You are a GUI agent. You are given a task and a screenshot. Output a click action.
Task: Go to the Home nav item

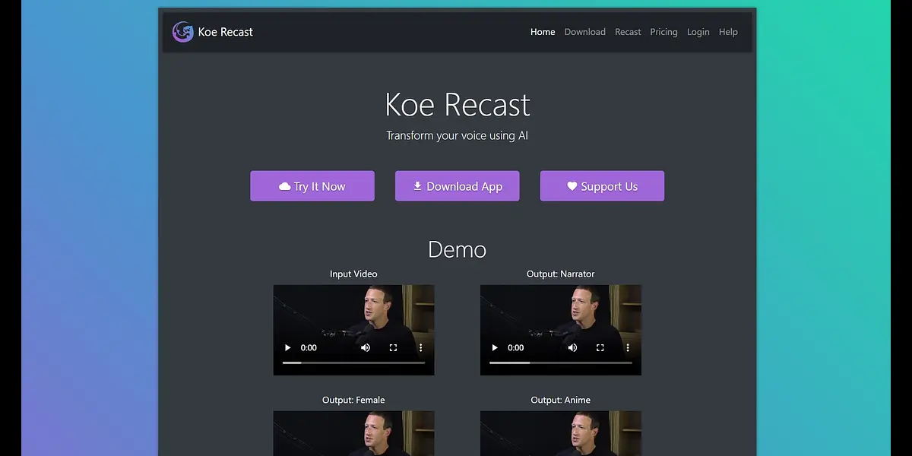[543, 32]
